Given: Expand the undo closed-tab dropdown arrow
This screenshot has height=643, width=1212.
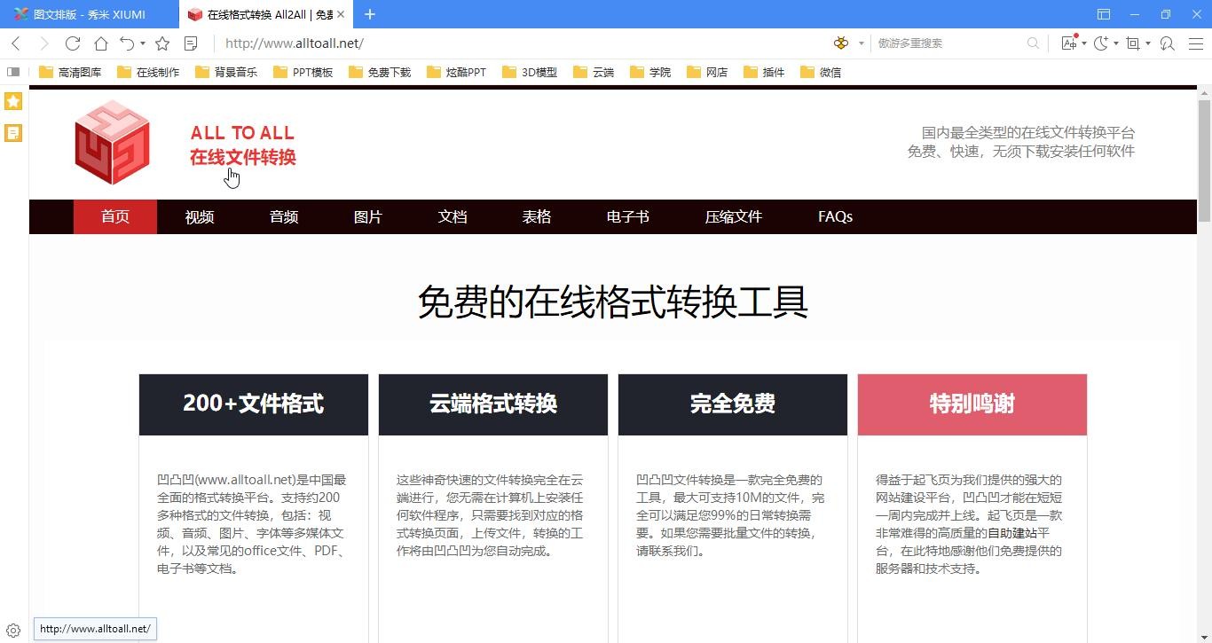Looking at the screenshot, I should 142,43.
